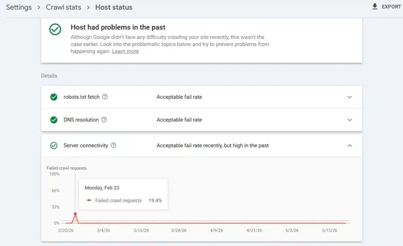Click the robots.txt fetch label

[x=81, y=97]
